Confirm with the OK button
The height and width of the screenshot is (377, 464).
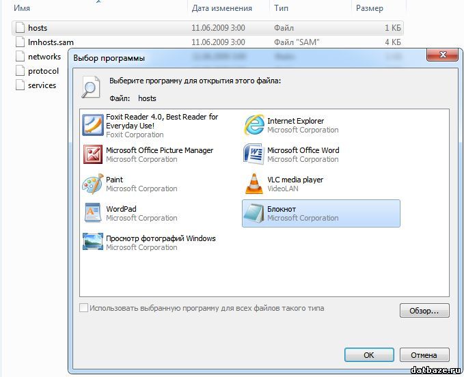(368, 355)
